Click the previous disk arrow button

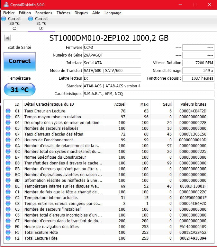coord(7,38)
